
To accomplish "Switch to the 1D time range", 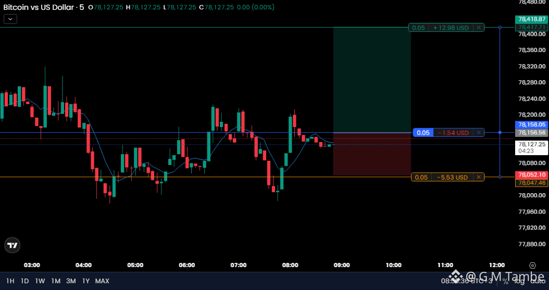I will point(24,281).
